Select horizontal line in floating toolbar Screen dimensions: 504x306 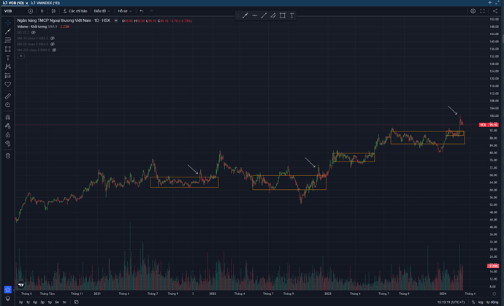coord(254,15)
